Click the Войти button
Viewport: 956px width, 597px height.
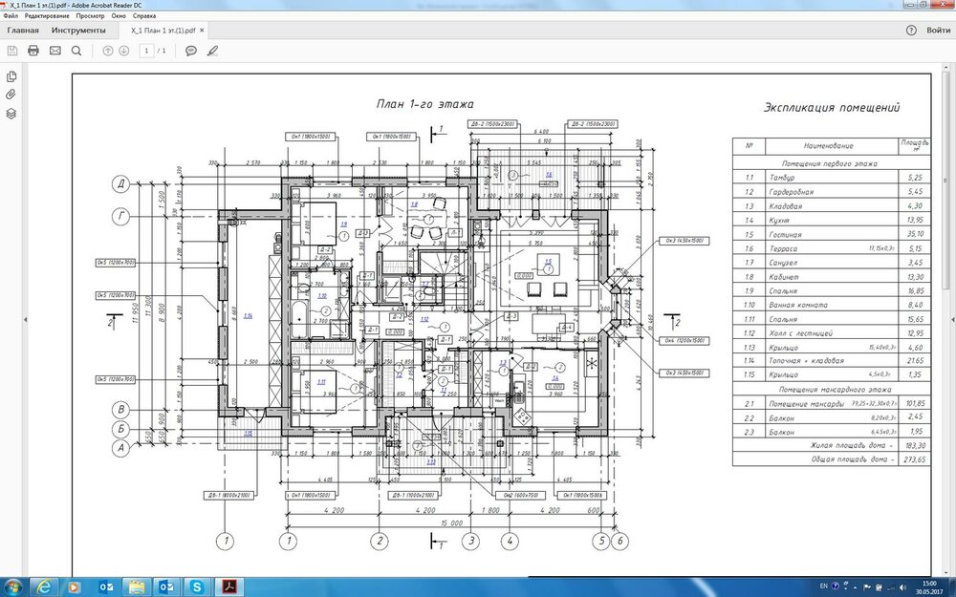tap(937, 30)
